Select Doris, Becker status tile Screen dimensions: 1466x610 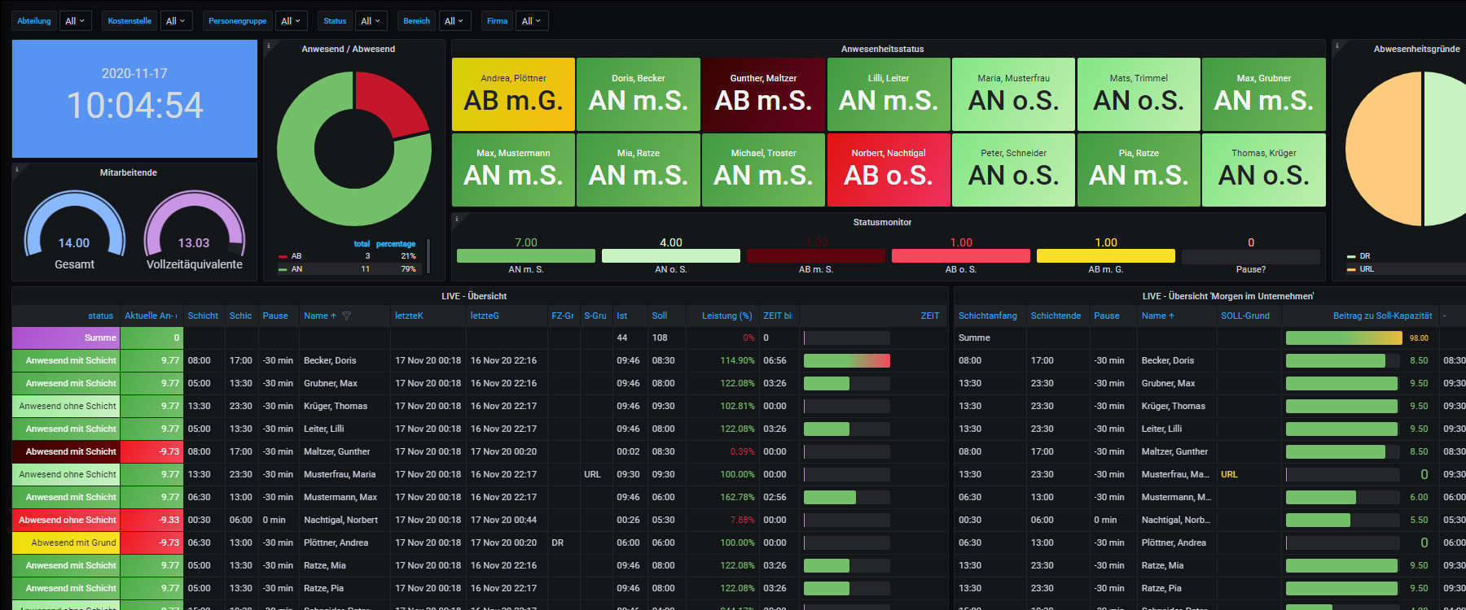(x=639, y=94)
